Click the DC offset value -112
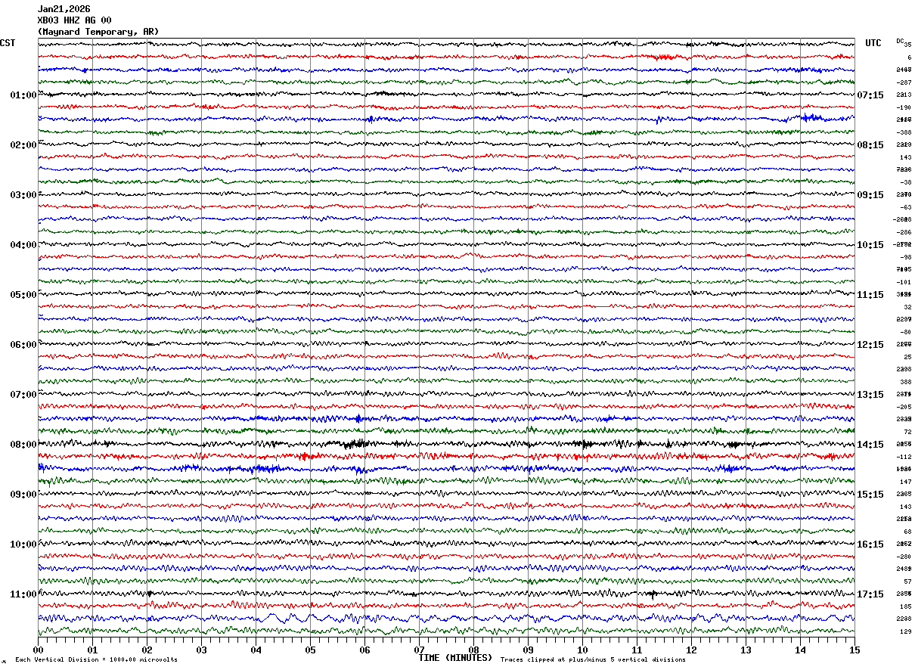The height and width of the screenshot is (670, 915). (904, 457)
